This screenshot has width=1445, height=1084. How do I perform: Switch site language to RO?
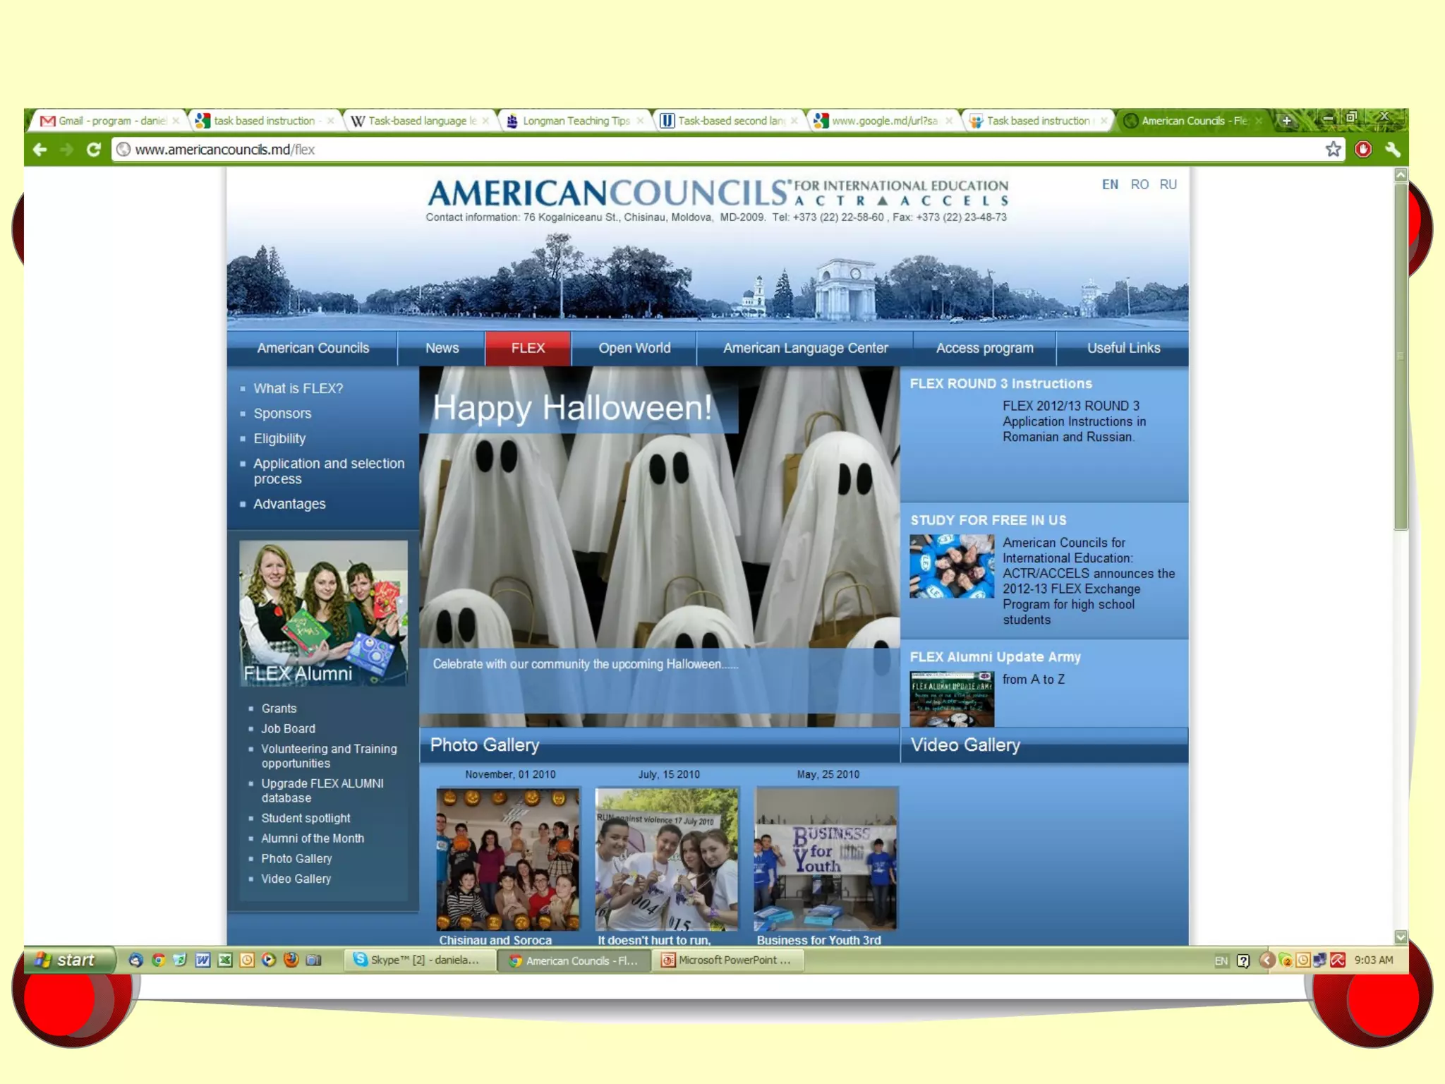1139,184
